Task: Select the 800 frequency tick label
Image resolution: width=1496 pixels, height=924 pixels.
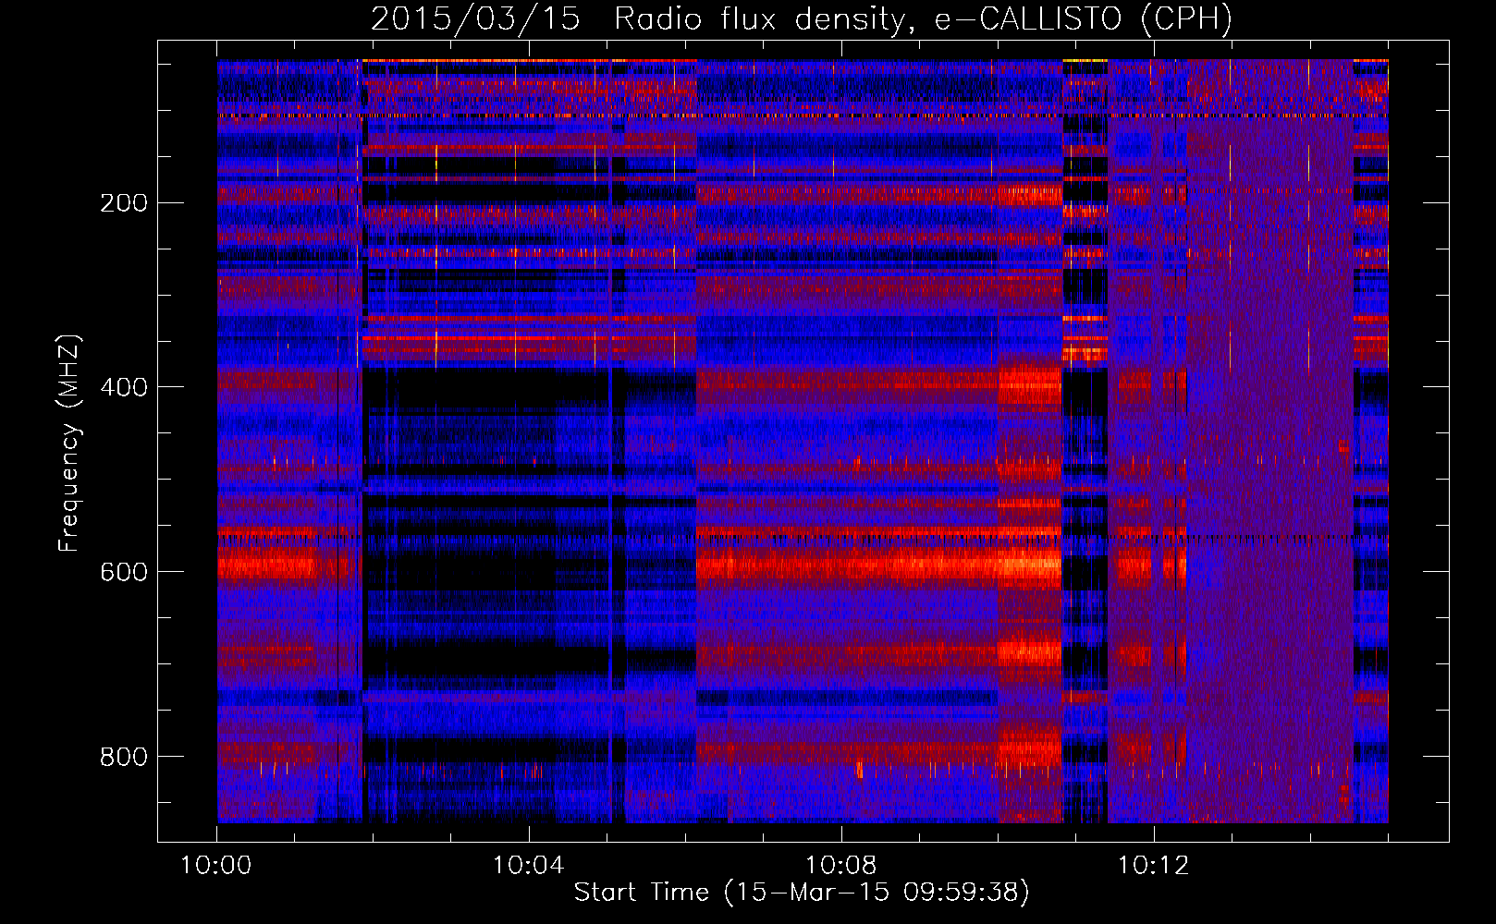Action: pos(124,758)
